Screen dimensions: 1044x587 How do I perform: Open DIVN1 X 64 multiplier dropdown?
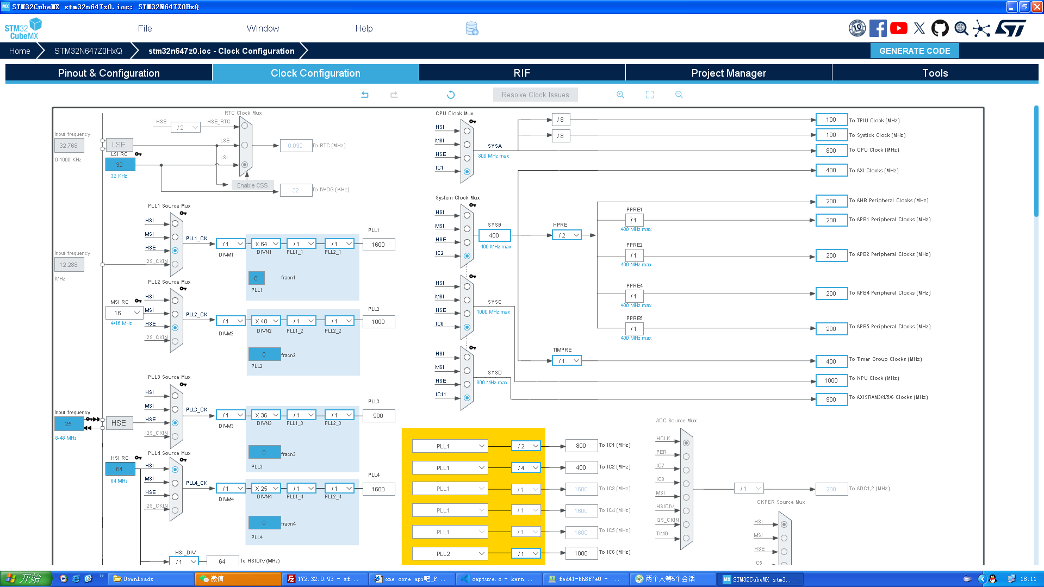266,244
